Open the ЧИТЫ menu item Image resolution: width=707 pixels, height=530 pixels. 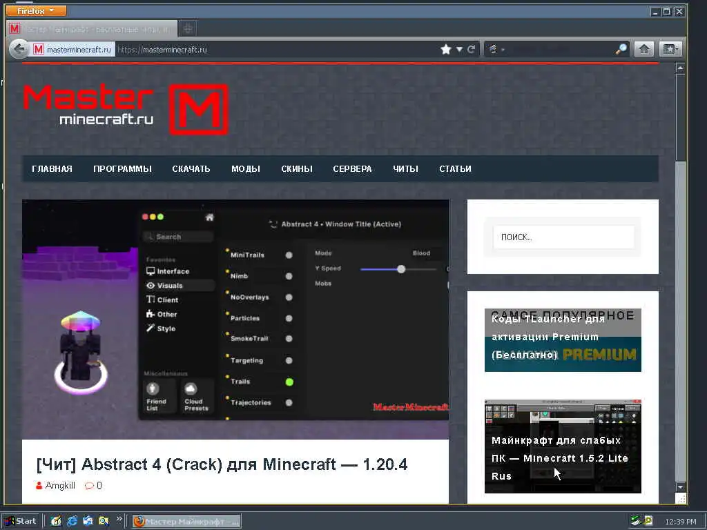pos(405,169)
